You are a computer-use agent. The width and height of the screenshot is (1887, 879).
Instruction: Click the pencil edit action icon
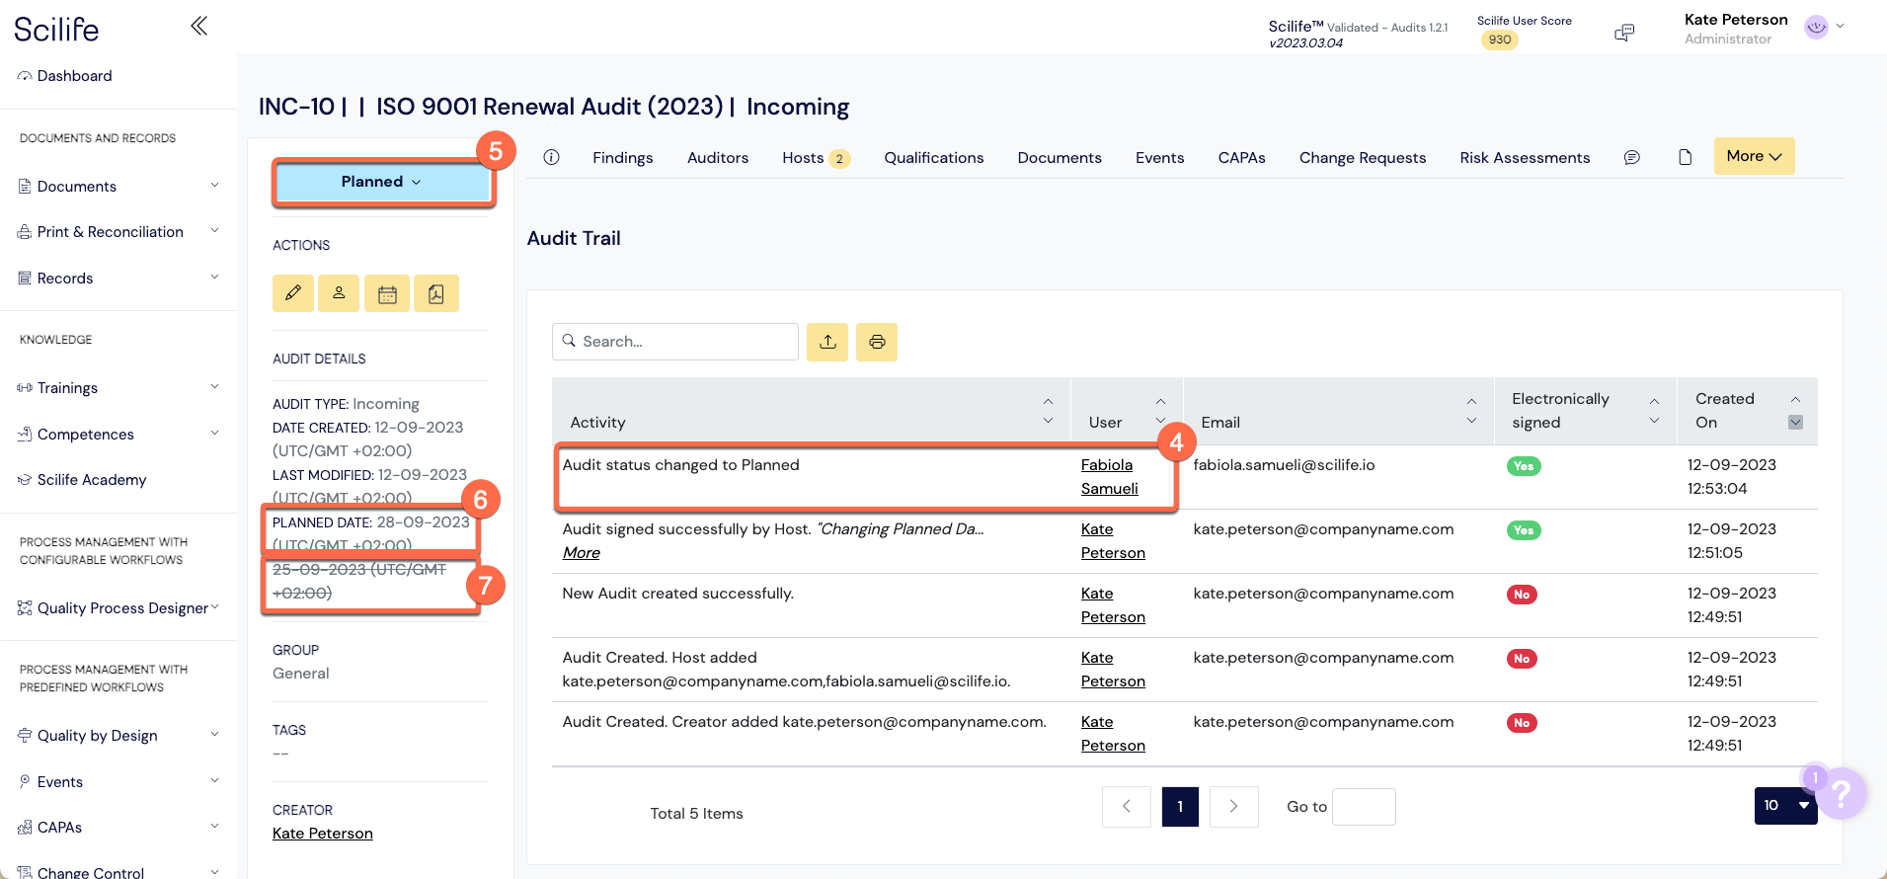click(293, 293)
